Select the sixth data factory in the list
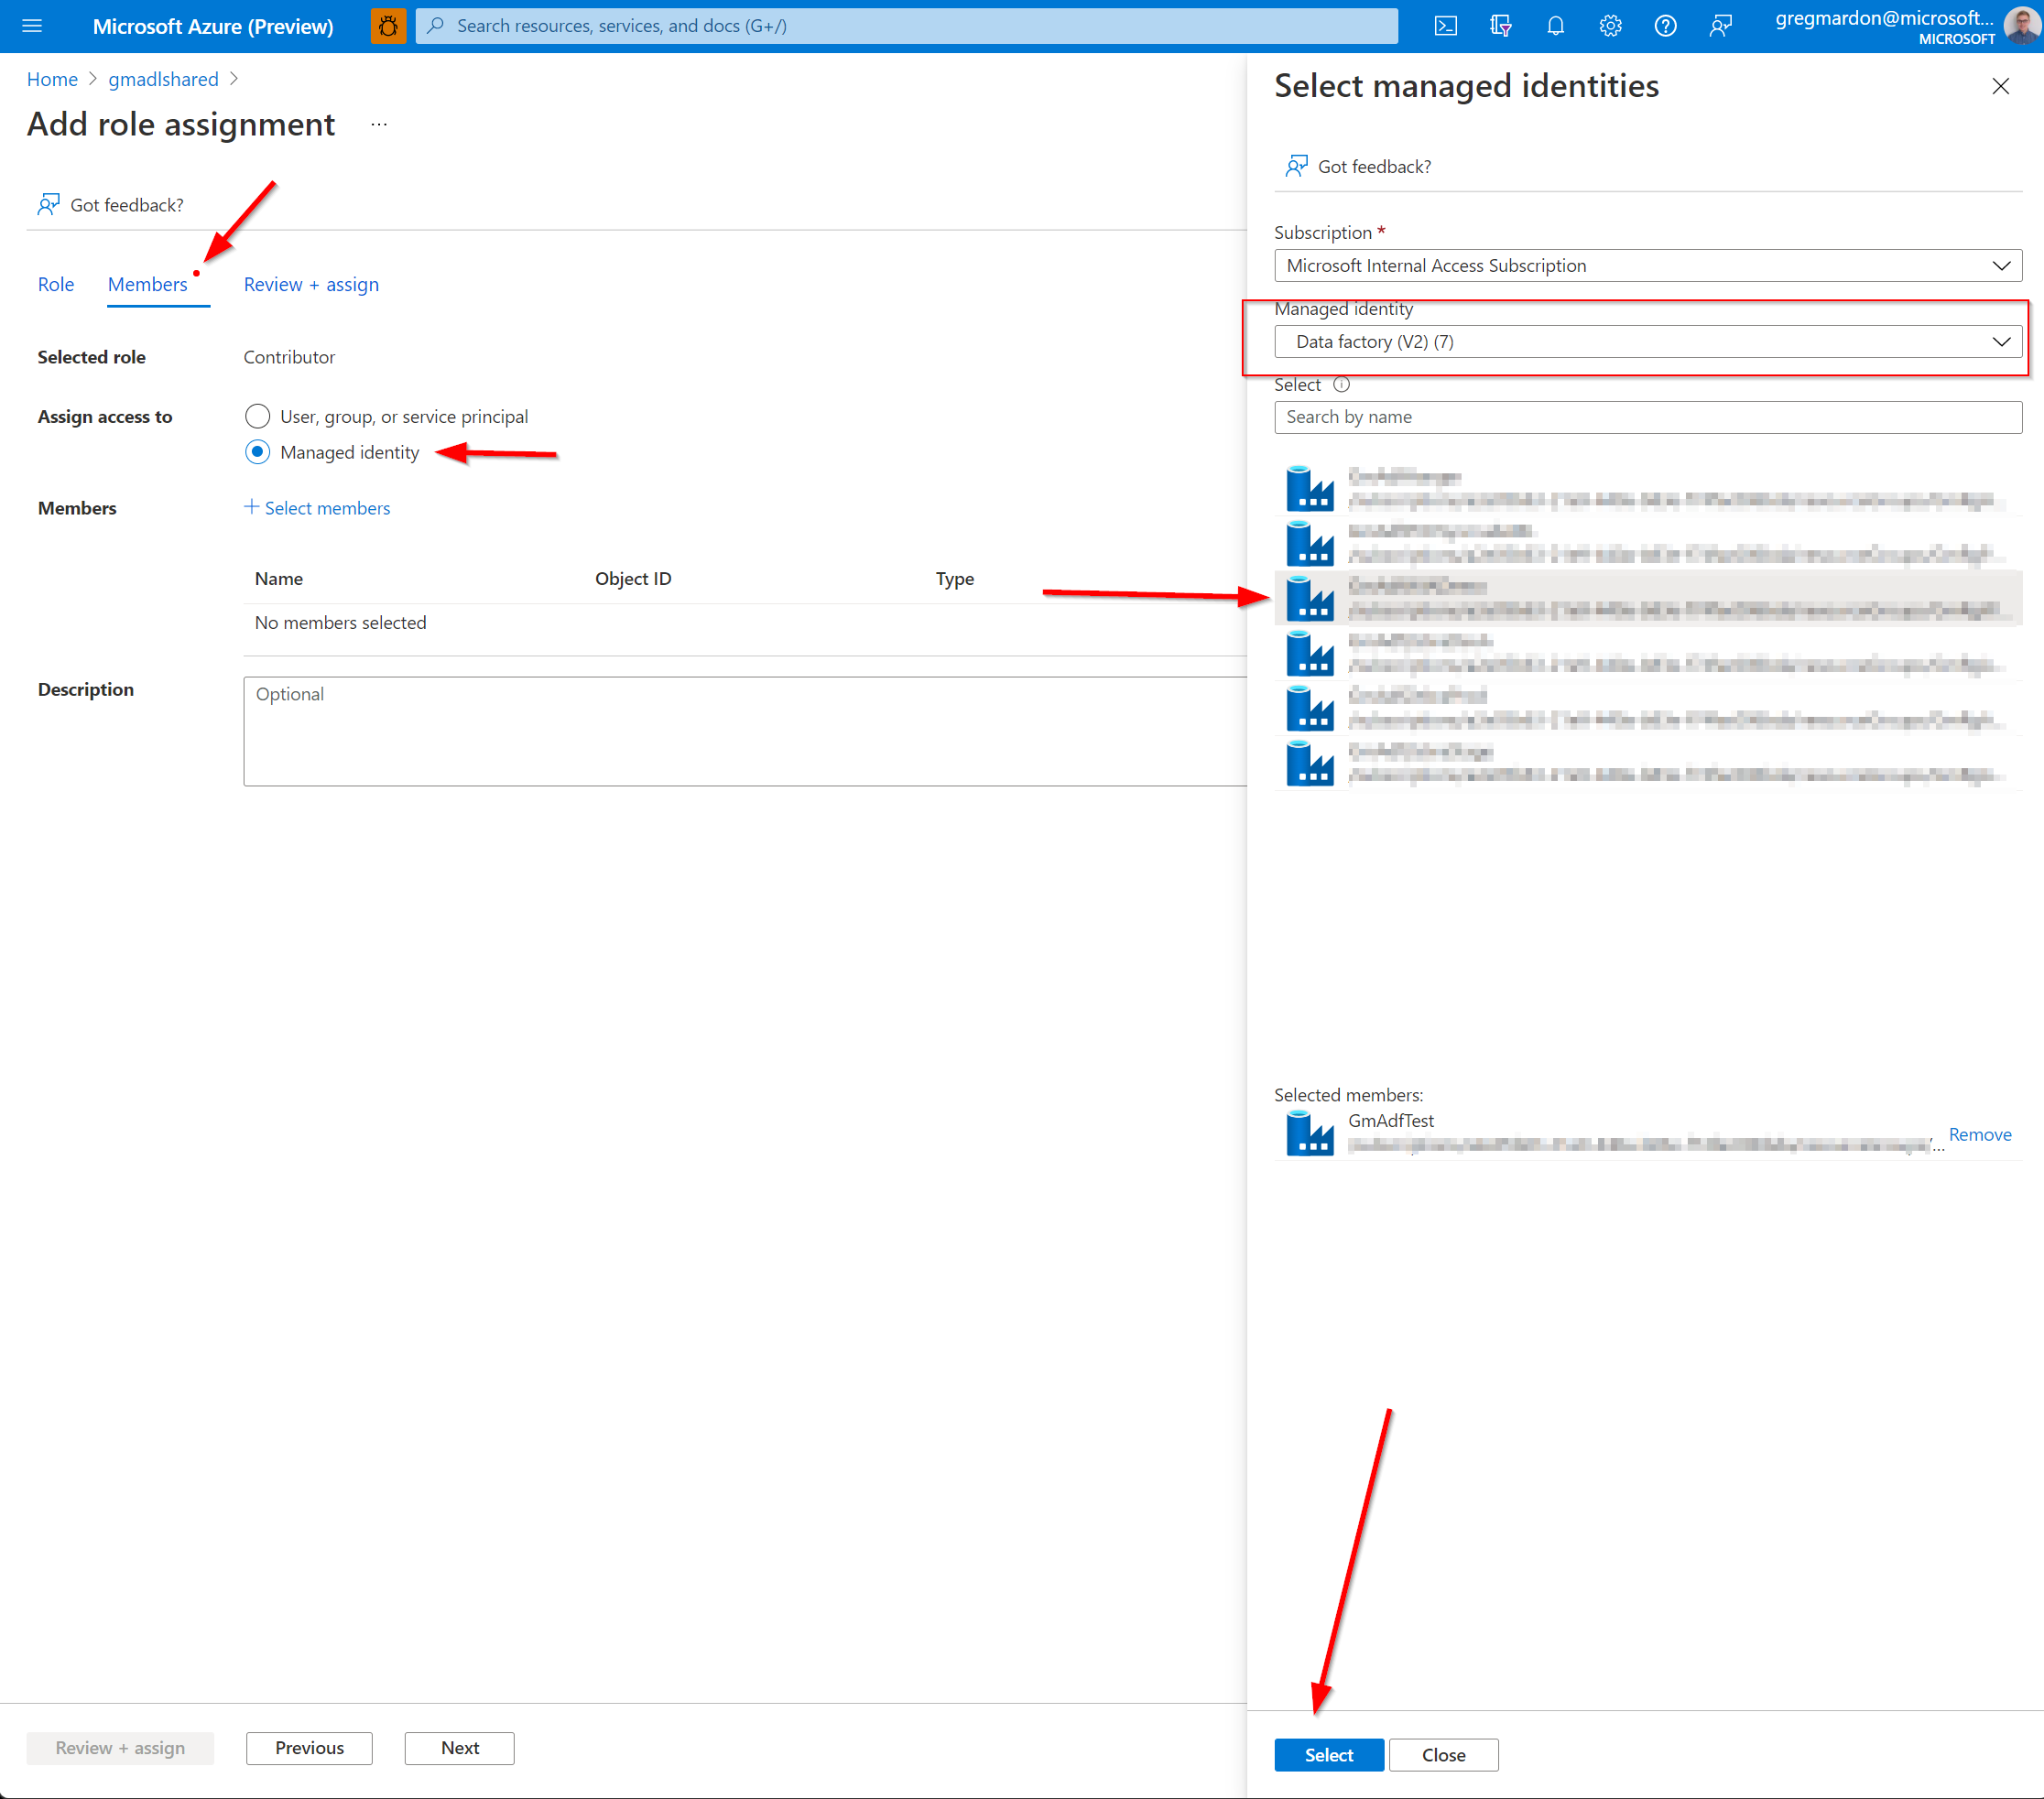 coord(1648,764)
